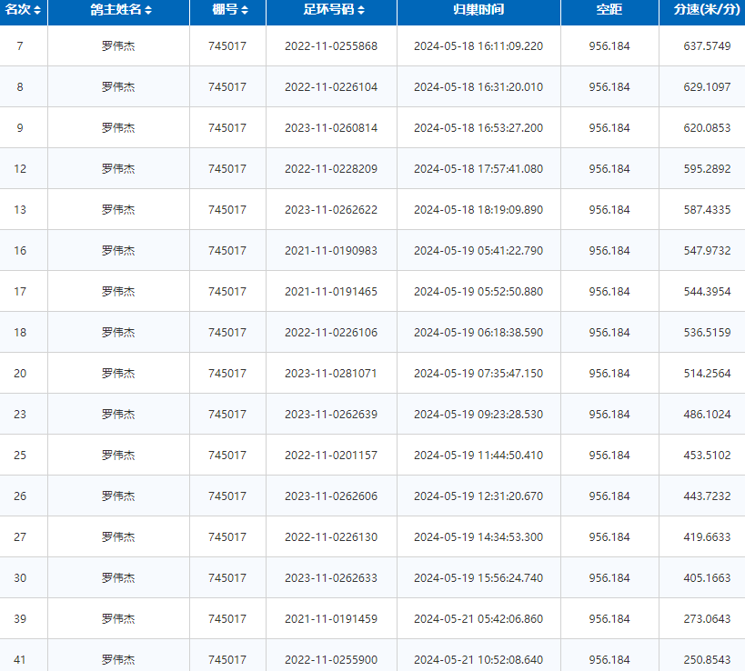Click ring number 2022-11-0255900
The height and width of the screenshot is (671, 745).
pos(330,660)
